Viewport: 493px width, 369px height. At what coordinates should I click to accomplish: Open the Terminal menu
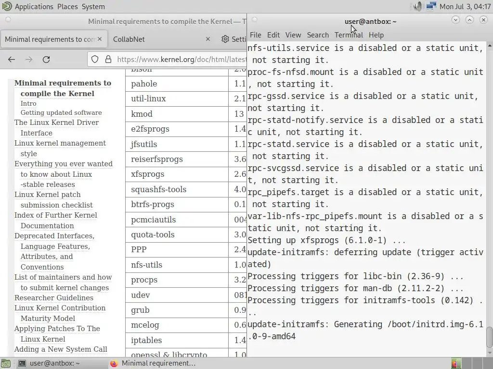(x=349, y=35)
